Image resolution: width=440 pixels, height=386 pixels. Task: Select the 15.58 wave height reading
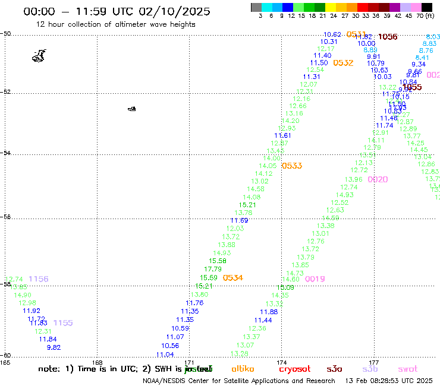tap(218, 261)
